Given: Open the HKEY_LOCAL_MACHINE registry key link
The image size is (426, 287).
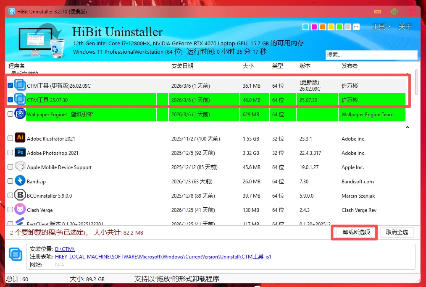Looking at the screenshot, I should coord(163,257).
